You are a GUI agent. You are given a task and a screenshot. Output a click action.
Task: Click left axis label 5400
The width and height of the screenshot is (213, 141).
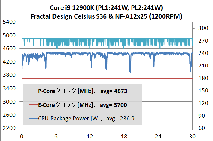click(x=9, y=22)
